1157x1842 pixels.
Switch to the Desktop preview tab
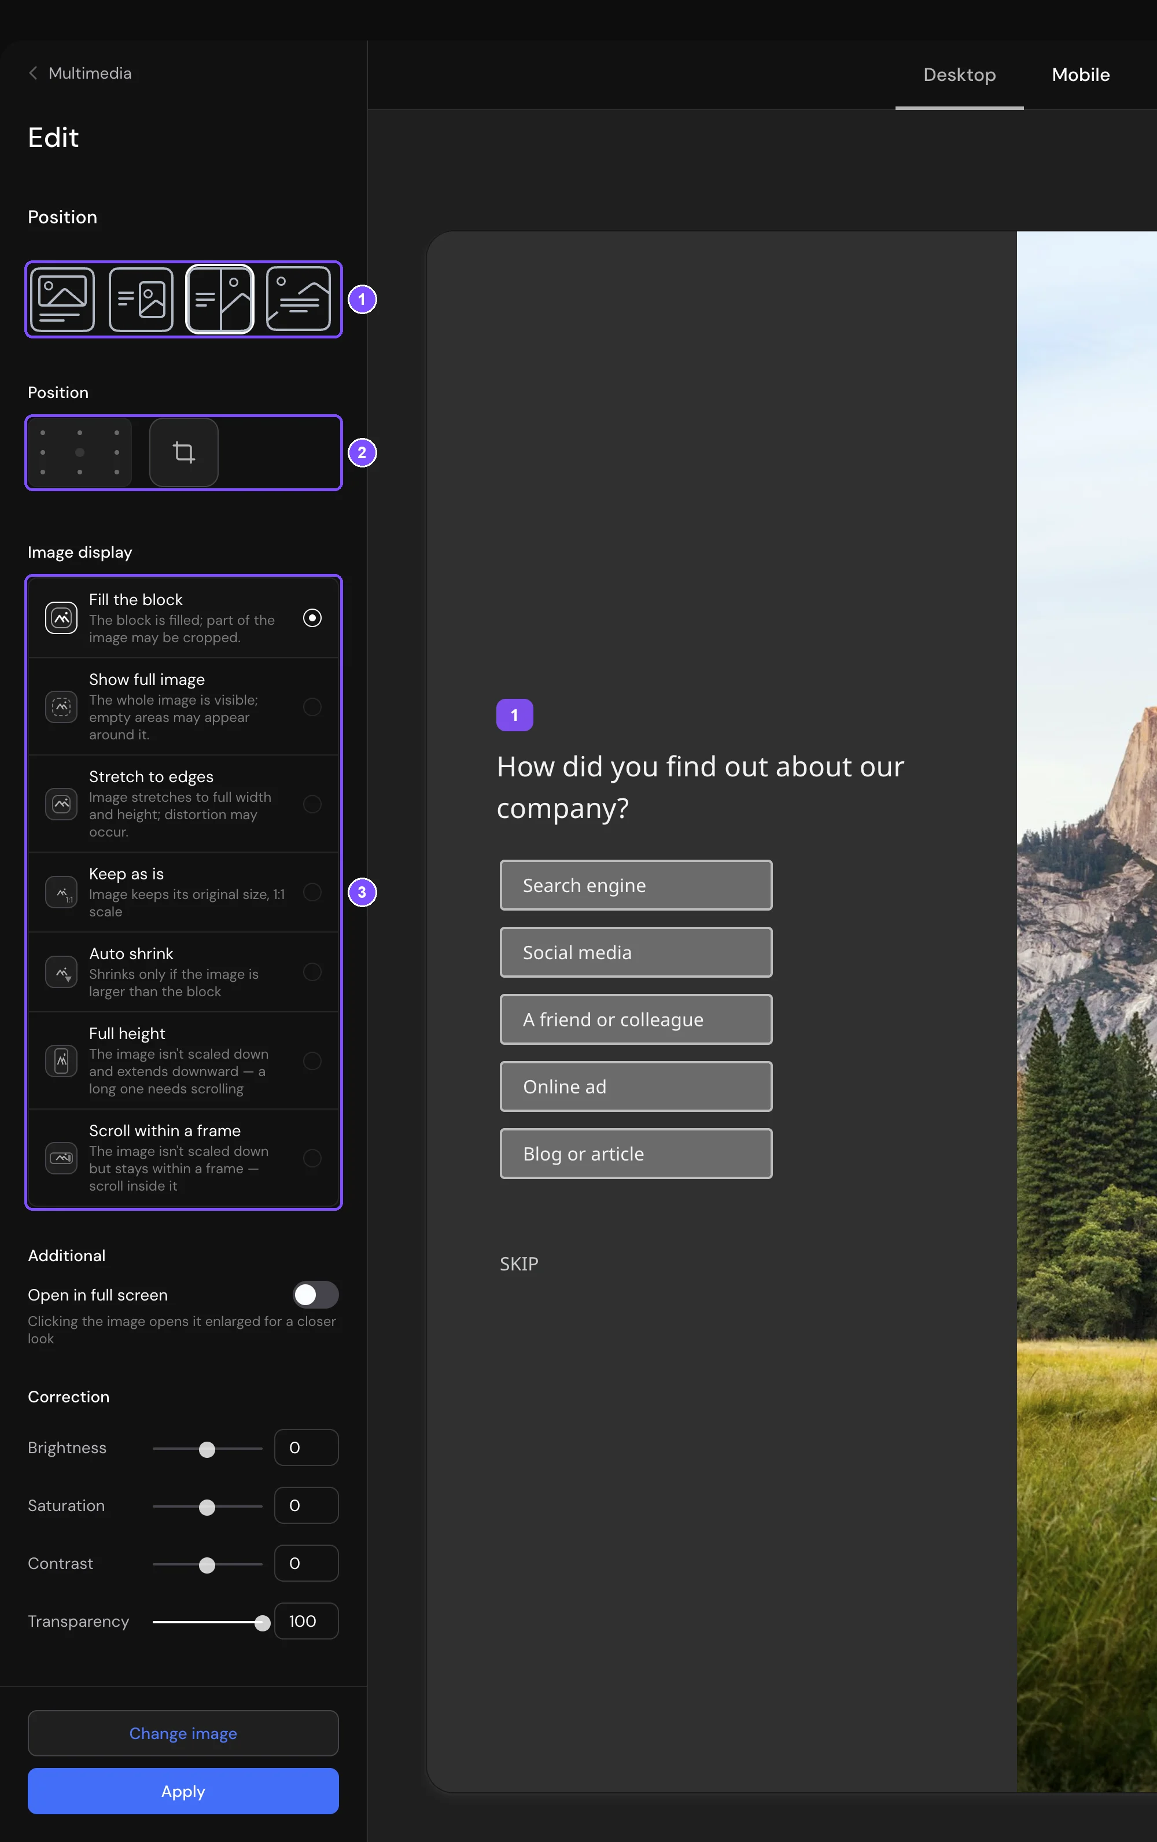pos(959,75)
